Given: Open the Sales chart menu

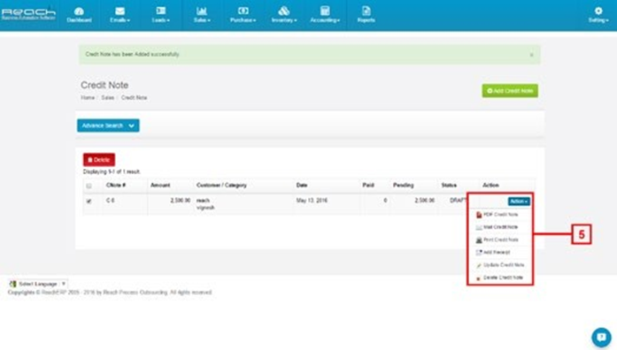Looking at the screenshot, I should 202,15.
